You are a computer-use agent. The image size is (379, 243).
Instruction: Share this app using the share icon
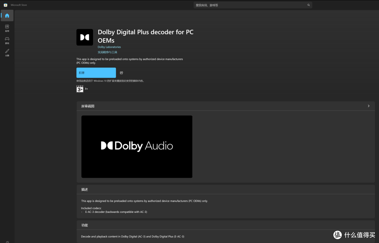tap(121, 73)
